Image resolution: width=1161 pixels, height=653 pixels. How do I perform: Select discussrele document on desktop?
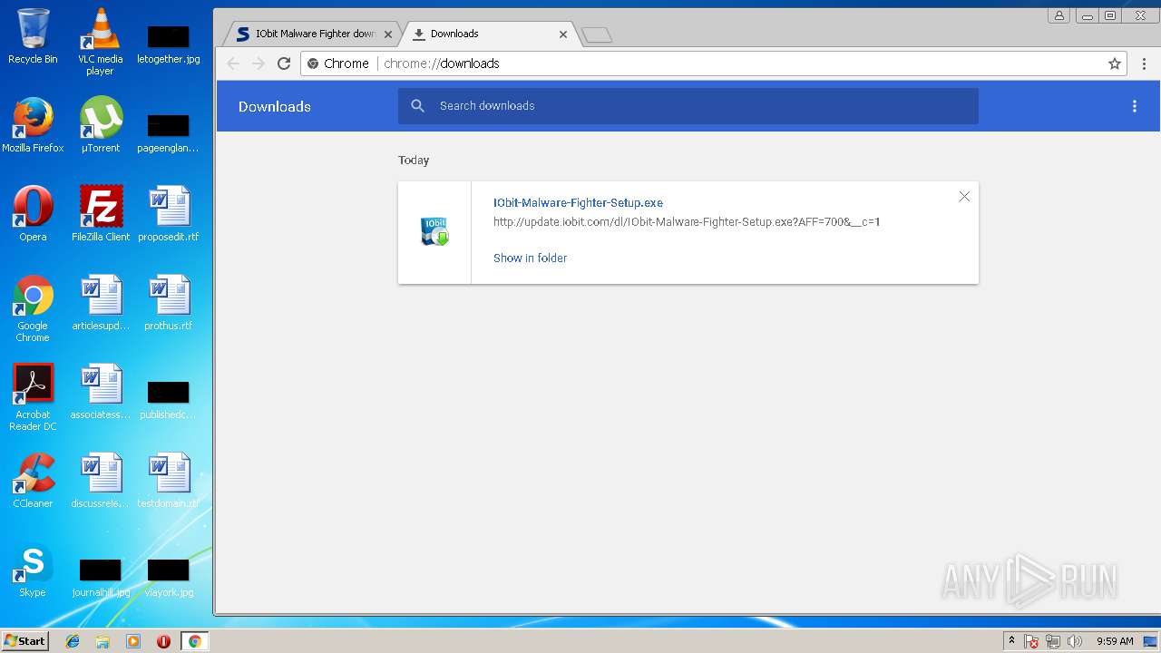(101, 480)
